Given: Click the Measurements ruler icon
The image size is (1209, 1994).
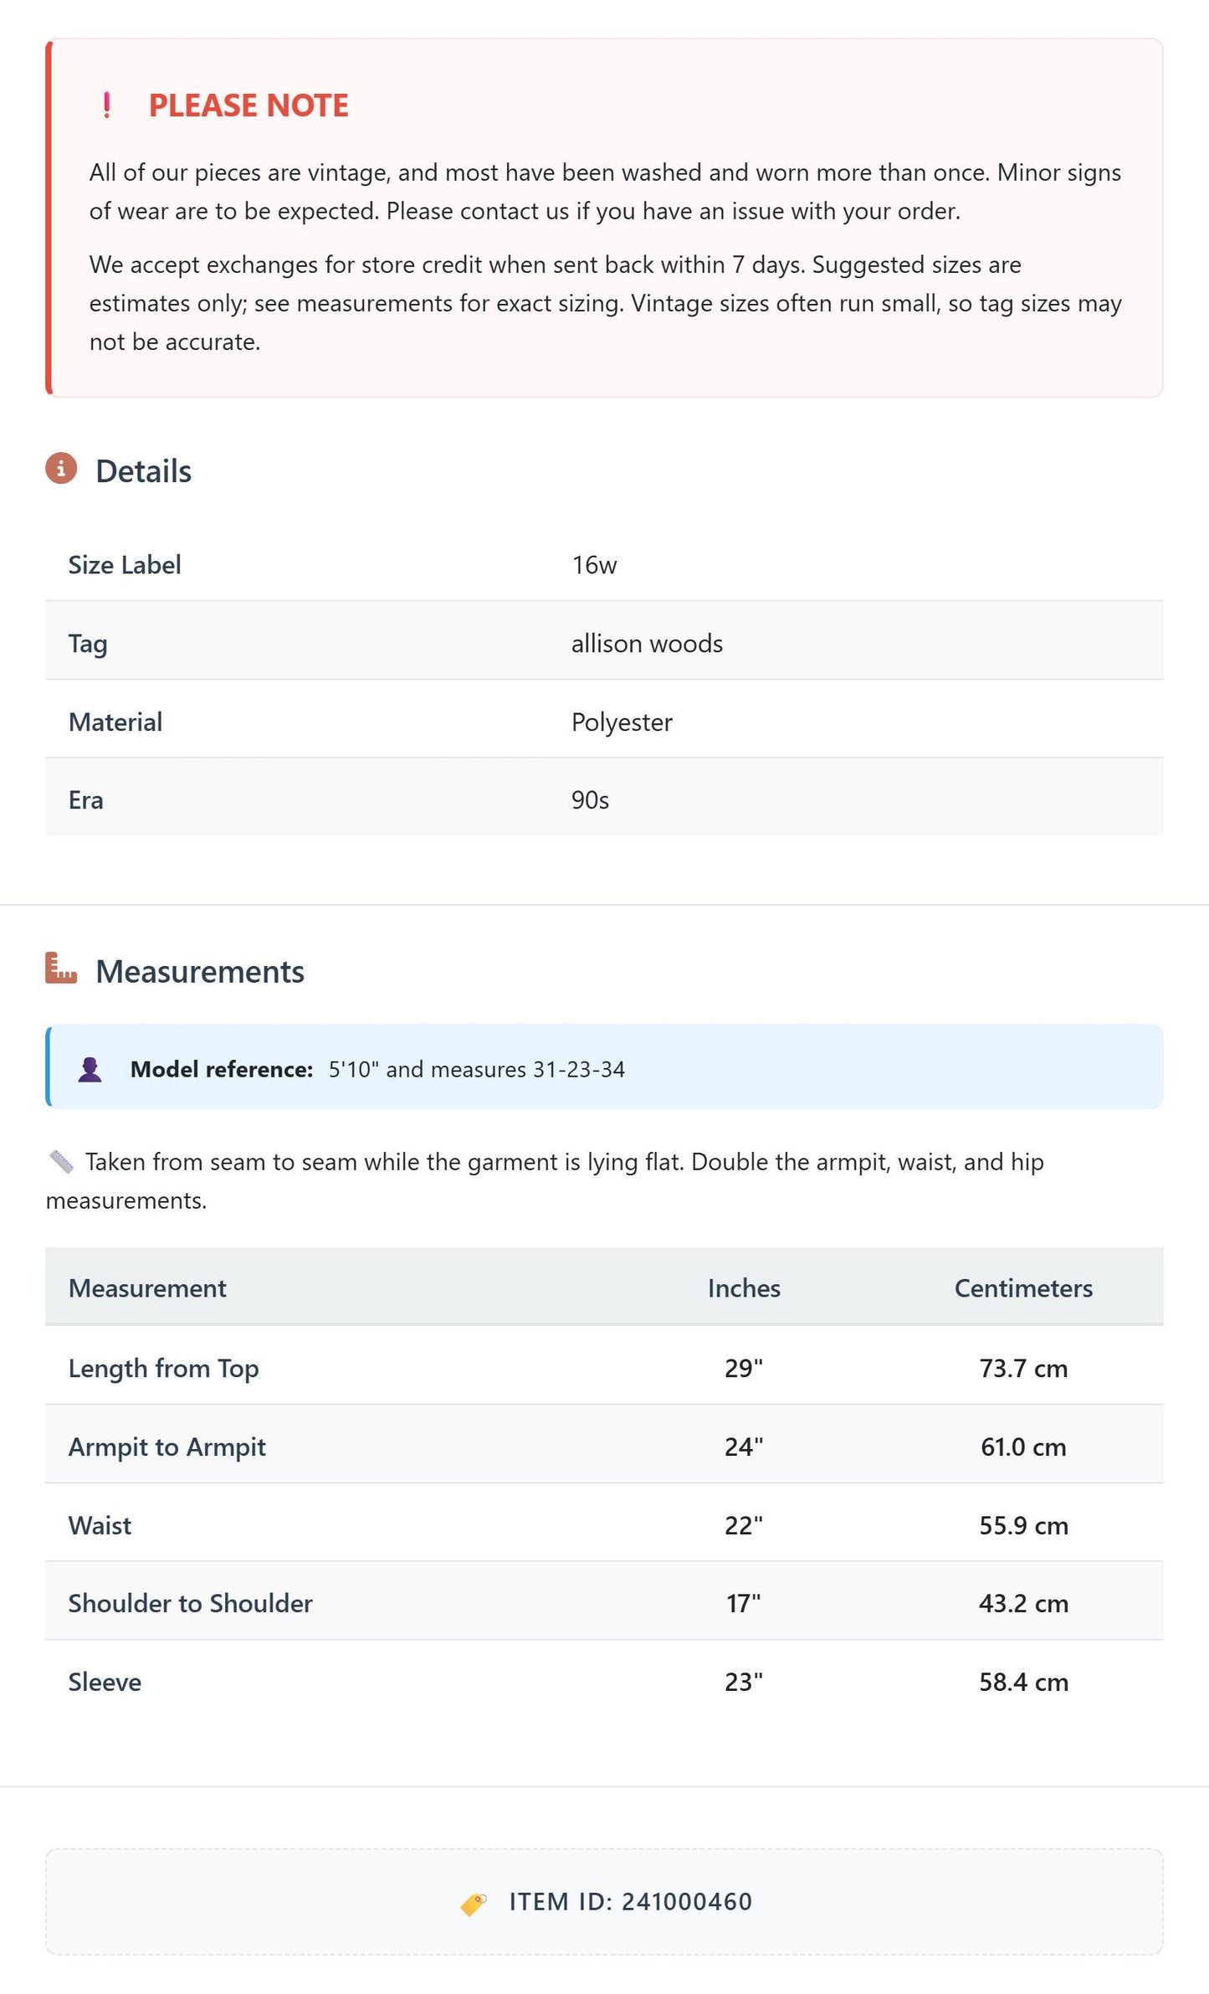Looking at the screenshot, I should pos(61,968).
